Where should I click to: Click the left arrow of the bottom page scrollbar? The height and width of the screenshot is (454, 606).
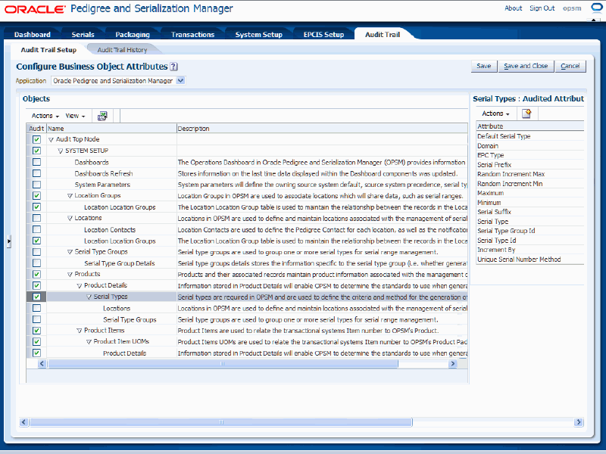pyautogui.click(x=23, y=422)
